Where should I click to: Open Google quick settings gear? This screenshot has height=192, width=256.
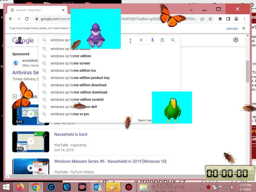(x=235, y=40)
